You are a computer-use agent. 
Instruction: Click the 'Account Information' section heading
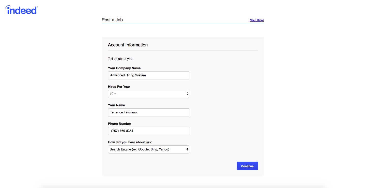(128, 45)
